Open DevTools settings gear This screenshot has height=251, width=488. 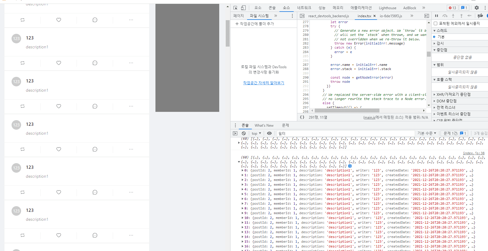click(x=476, y=8)
